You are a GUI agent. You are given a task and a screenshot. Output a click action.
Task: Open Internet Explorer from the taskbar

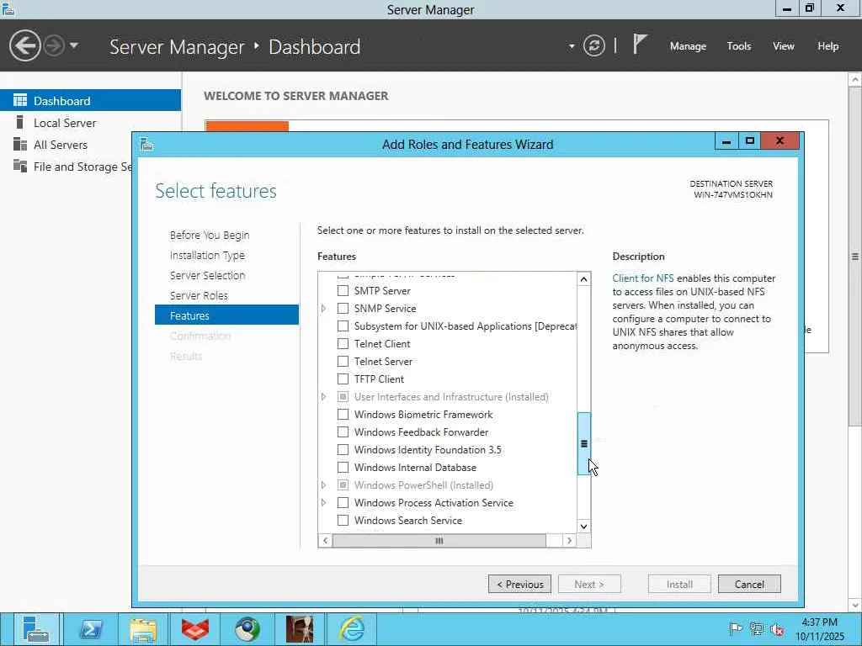point(352,629)
